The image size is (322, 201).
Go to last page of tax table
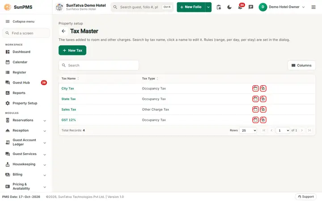pos(309,130)
